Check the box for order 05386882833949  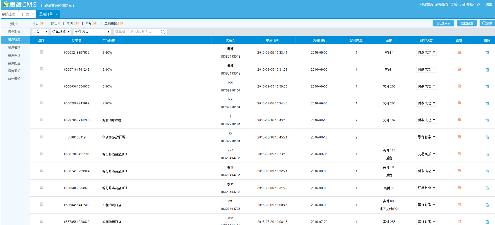coord(41,188)
